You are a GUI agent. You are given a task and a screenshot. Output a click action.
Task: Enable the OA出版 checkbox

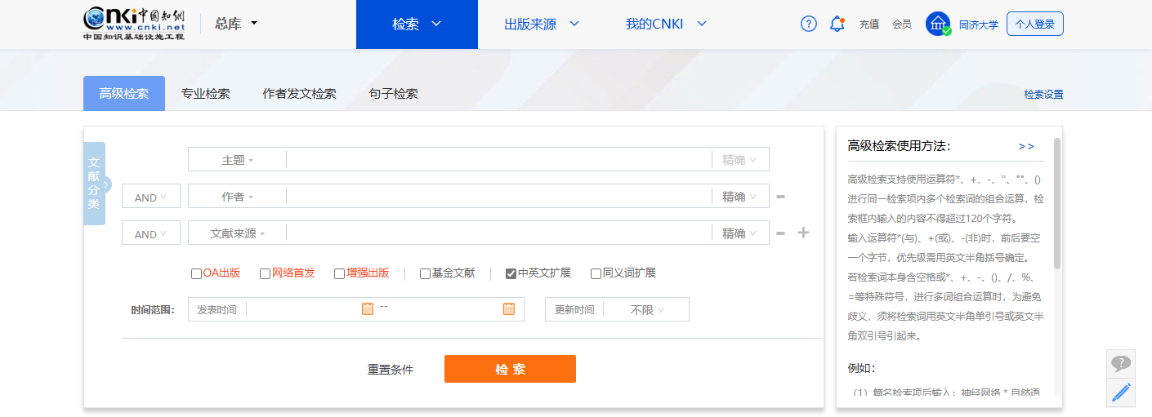[x=196, y=273]
